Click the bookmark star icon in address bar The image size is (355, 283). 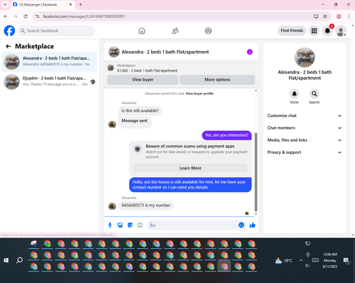pyautogui.click(x=325, y=16)
